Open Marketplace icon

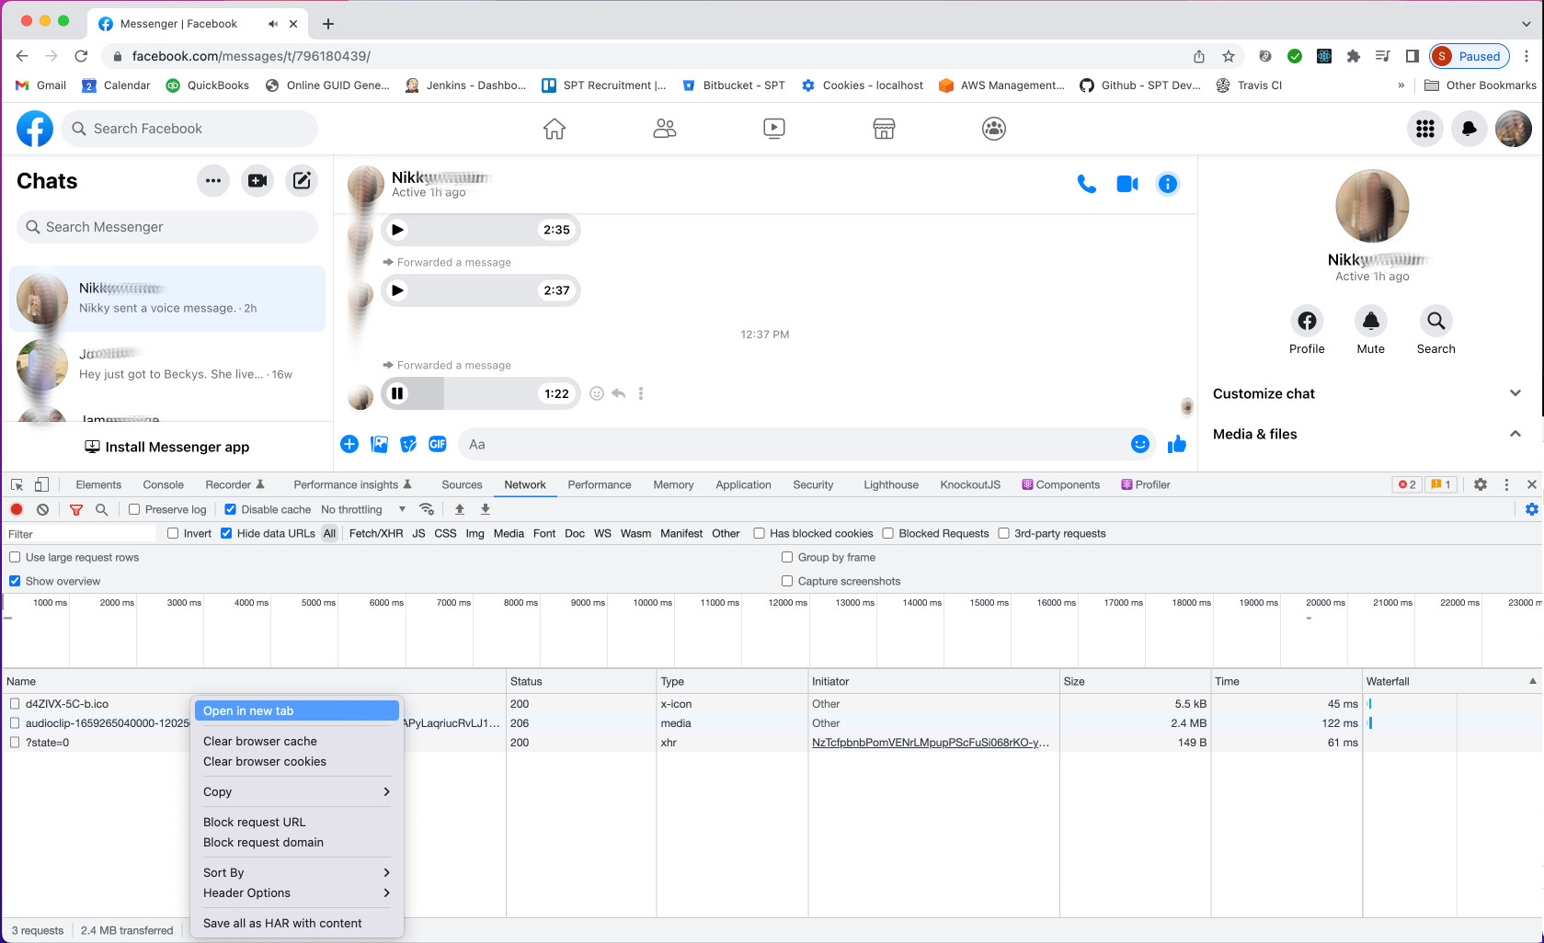(x=884, y=129)
